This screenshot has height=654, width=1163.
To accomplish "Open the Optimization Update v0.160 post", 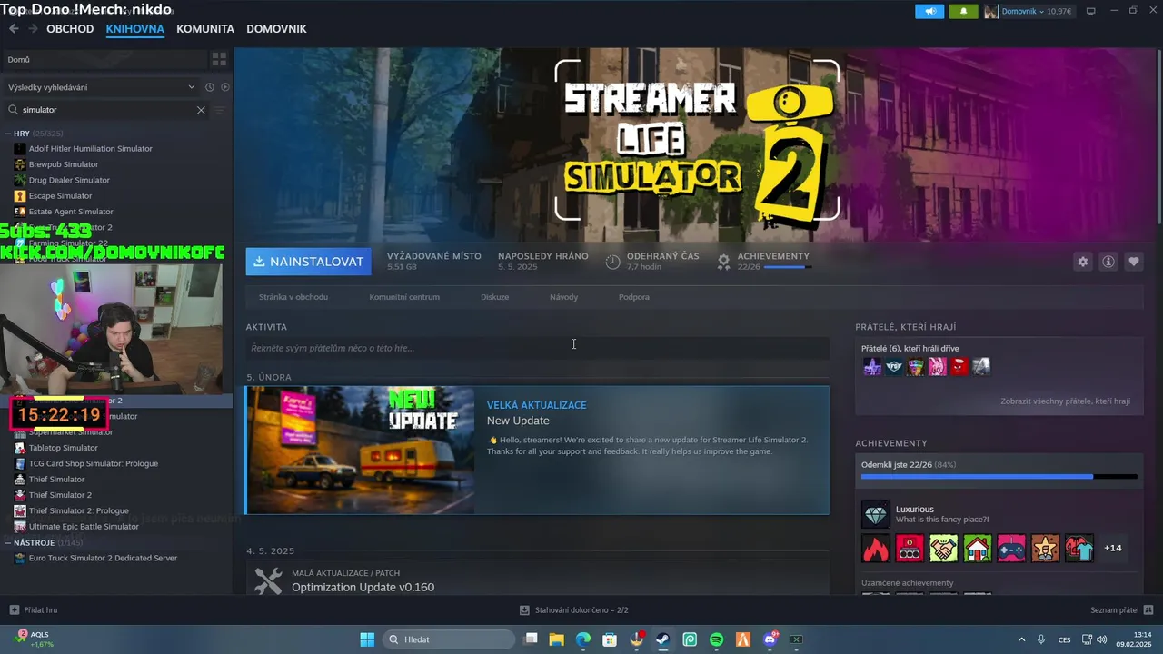I will (x=363, y=587).
